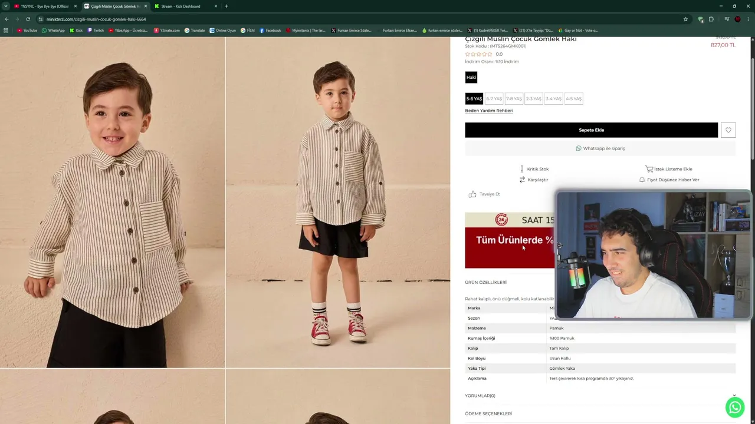
Task: Reload the page with the refresh icon
Action: click(x=28, y=19)
